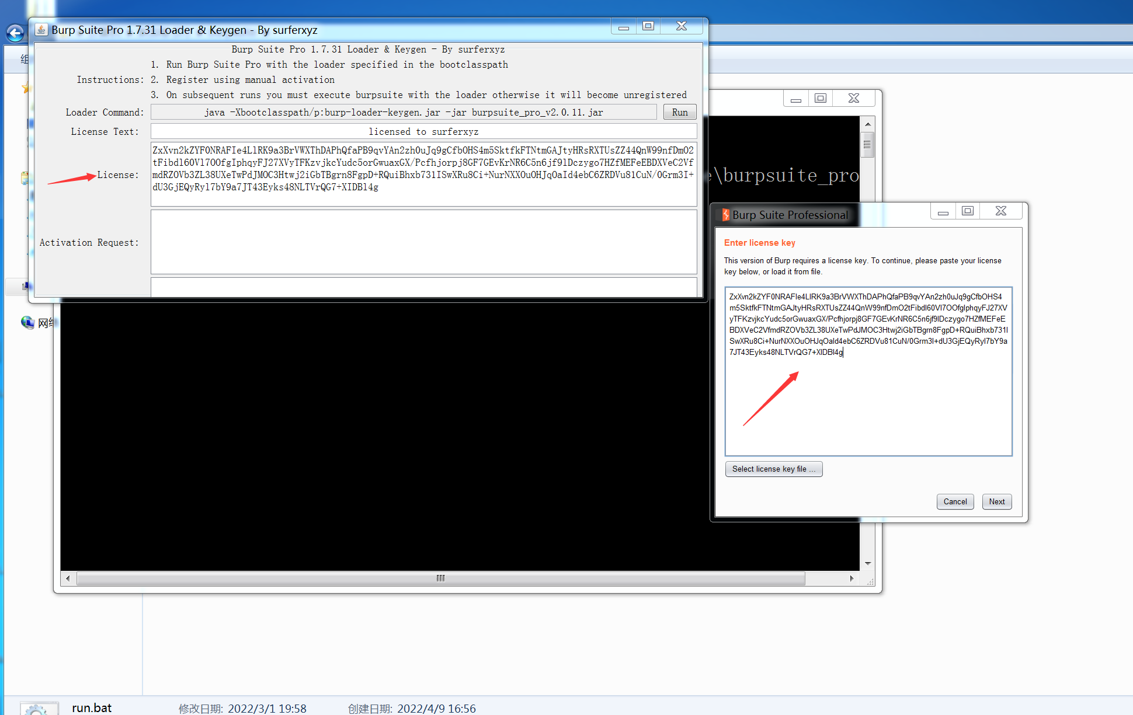The image size is (1133, 715).
Task: Click the Explorer back navigation arrow
Action: coord(16,33)
